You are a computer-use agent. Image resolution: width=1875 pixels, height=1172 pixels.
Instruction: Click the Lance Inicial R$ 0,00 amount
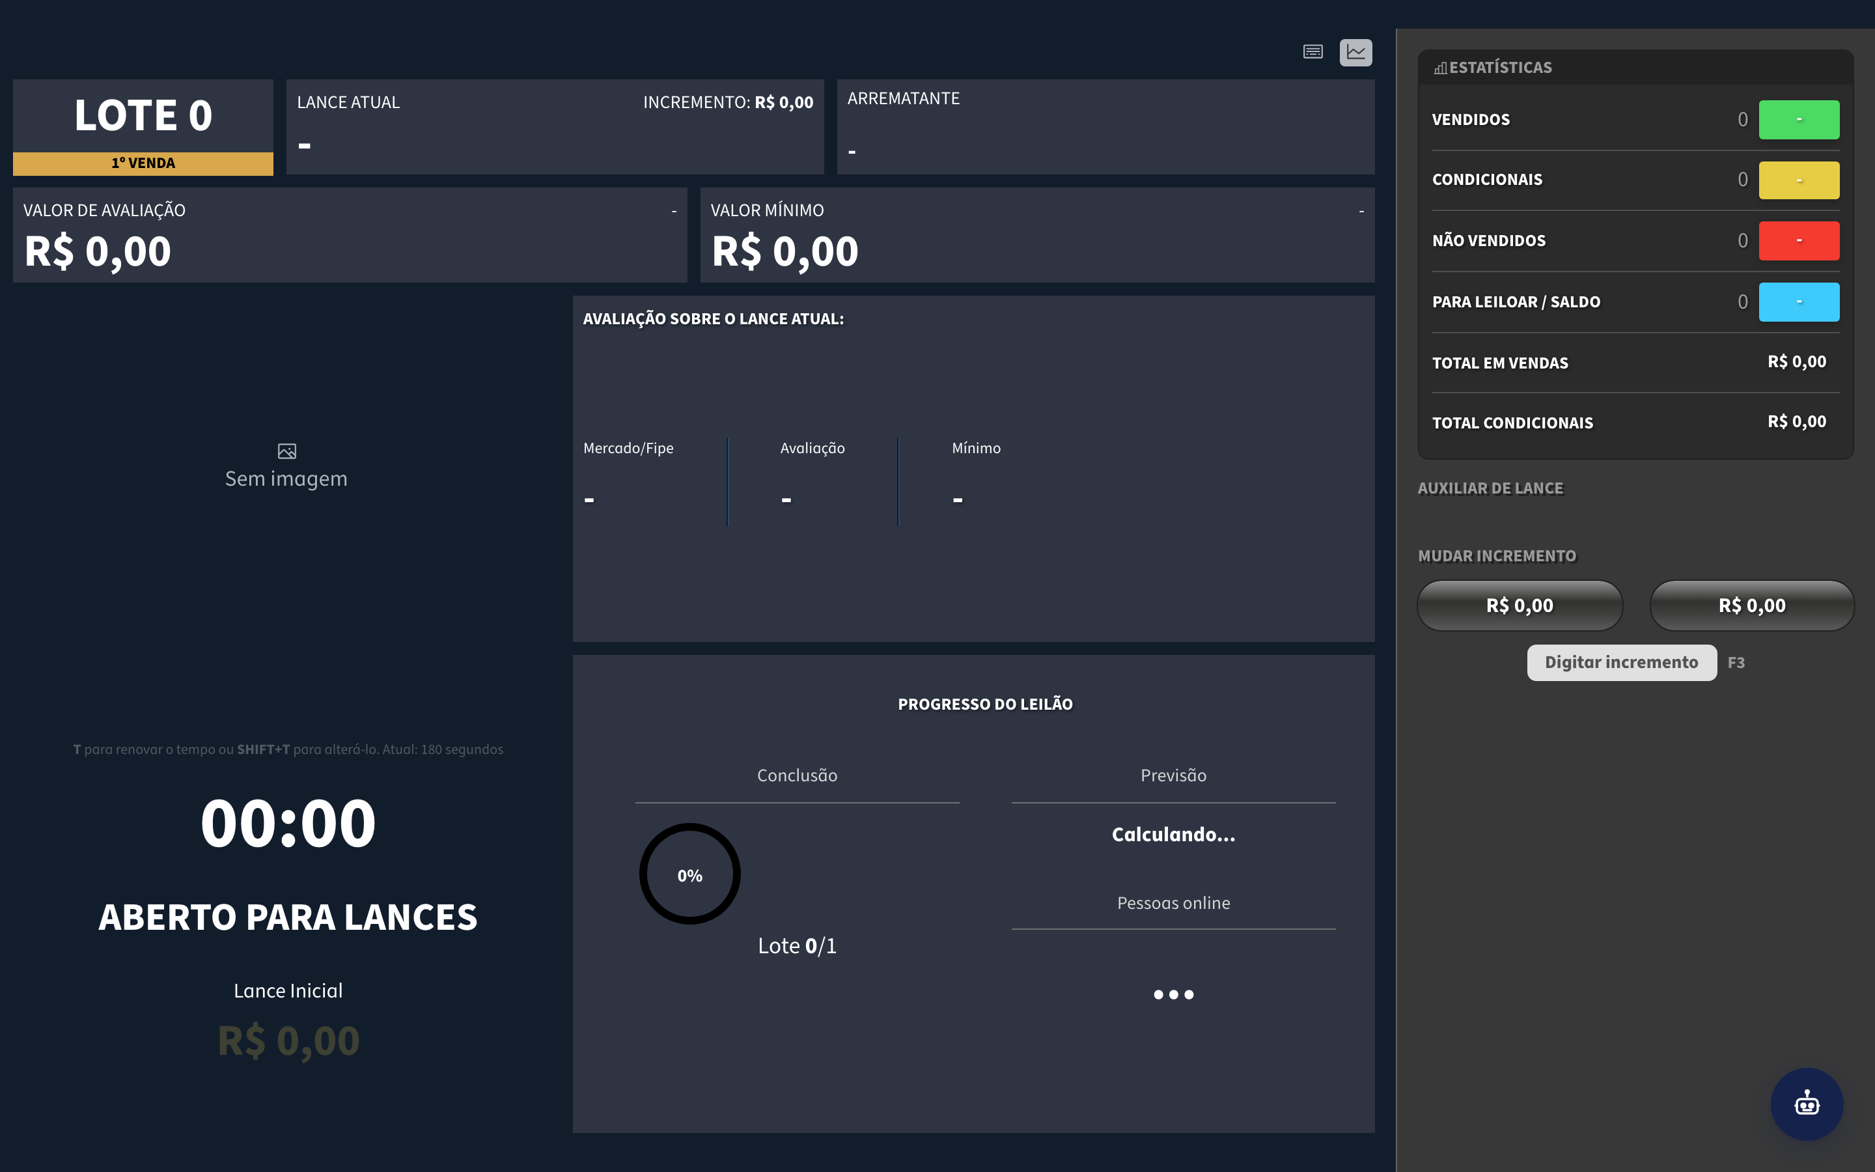coord(288,1040)
